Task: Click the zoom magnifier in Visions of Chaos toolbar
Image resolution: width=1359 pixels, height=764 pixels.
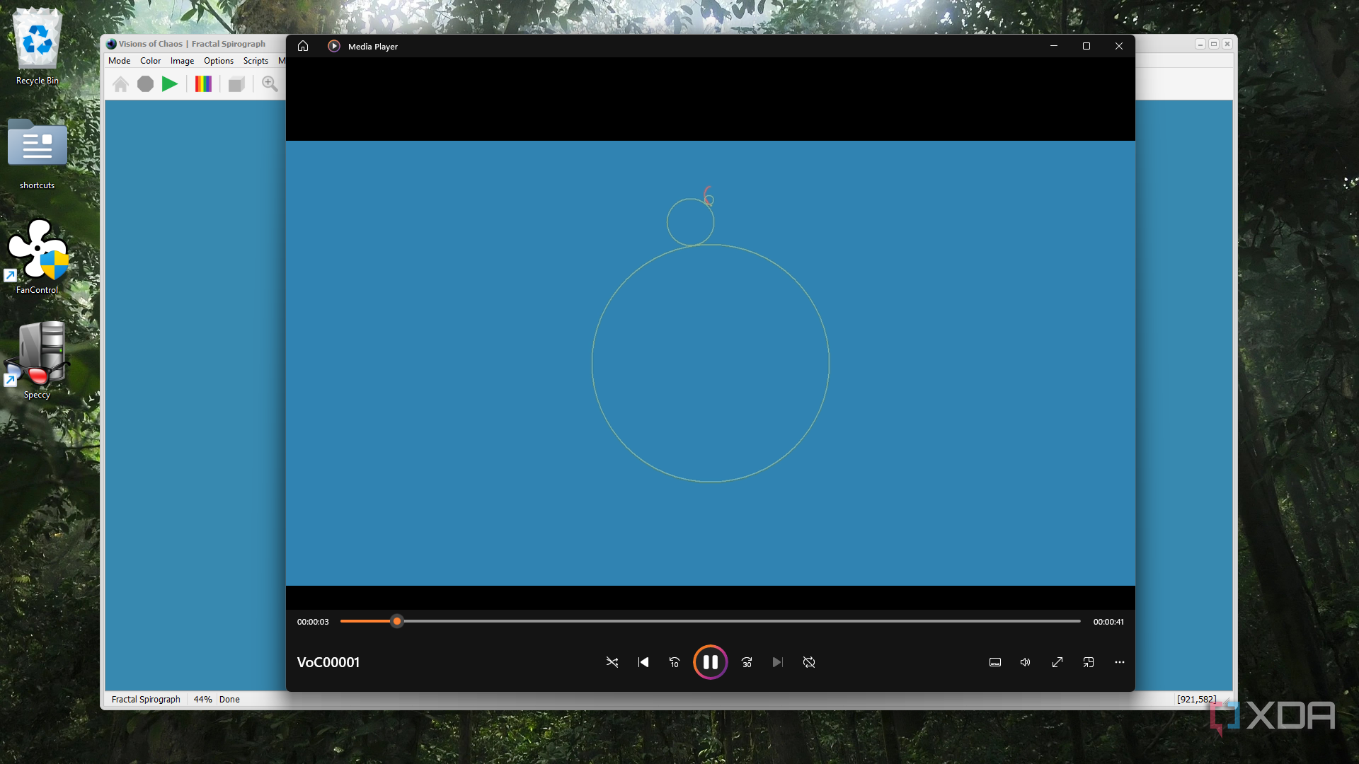Action: click(x=270, y=83)
